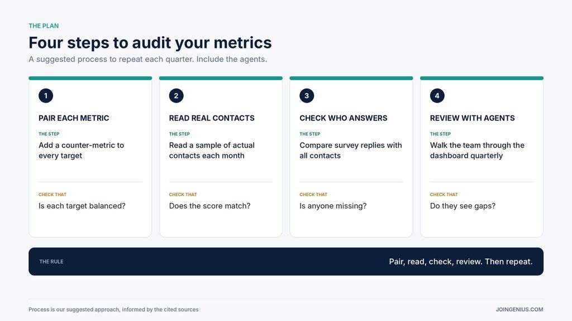This screenshot has height=321, width=572.
Task: Click "Is each target balanced?"
Action: click(x=82, y=206)
